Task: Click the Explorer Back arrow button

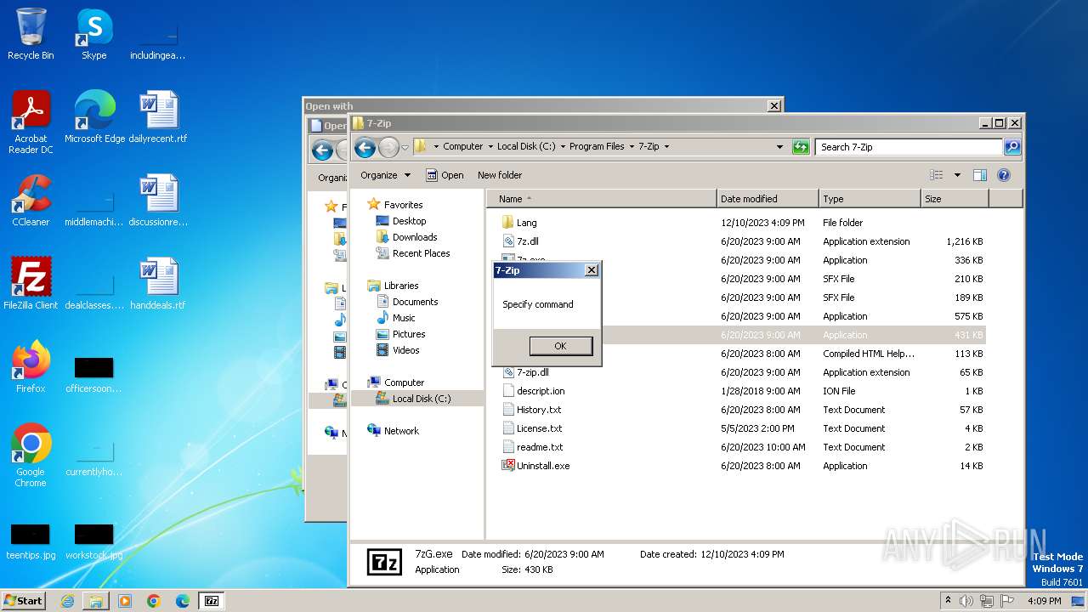Action: [x=365, y=147]
